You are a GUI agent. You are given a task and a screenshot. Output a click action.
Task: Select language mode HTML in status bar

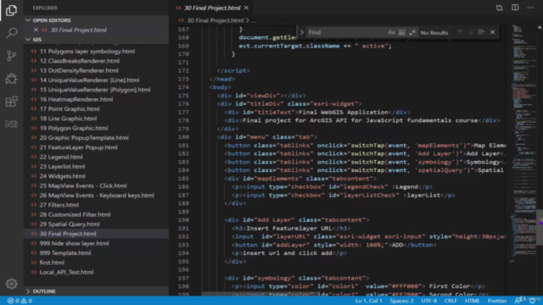tap(472, 301)
